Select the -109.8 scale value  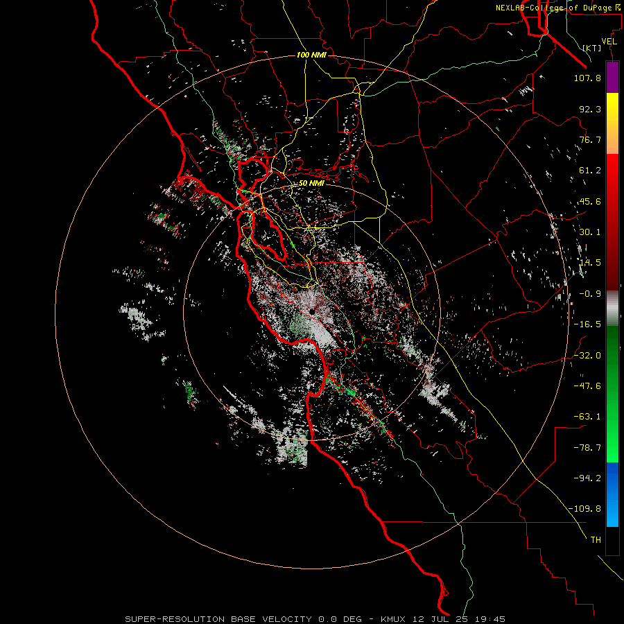coord(584,509)
